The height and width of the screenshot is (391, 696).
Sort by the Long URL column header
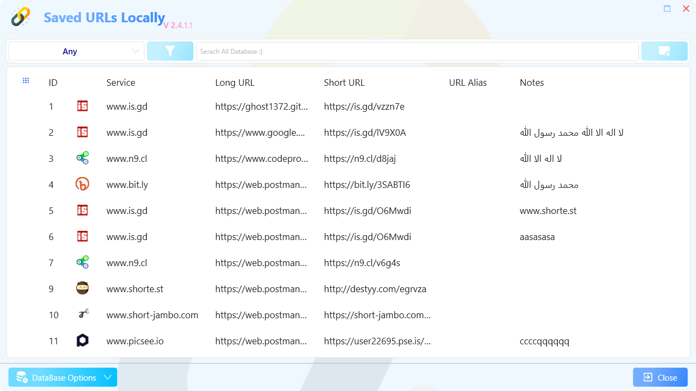(x=235, y=83)
